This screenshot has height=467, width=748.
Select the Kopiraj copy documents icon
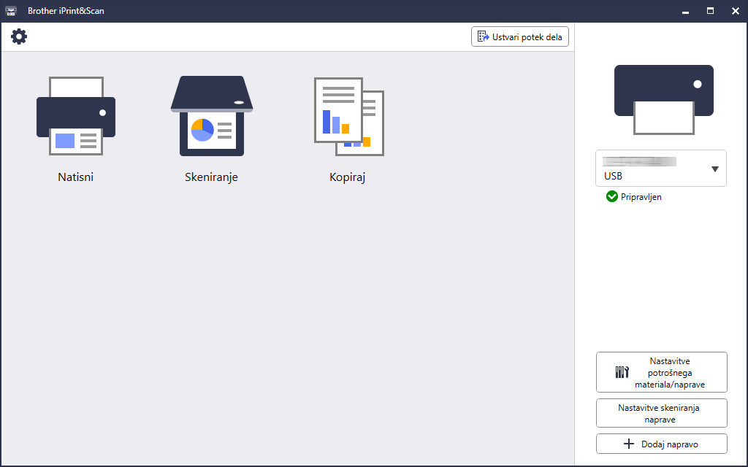pos(348,116)
